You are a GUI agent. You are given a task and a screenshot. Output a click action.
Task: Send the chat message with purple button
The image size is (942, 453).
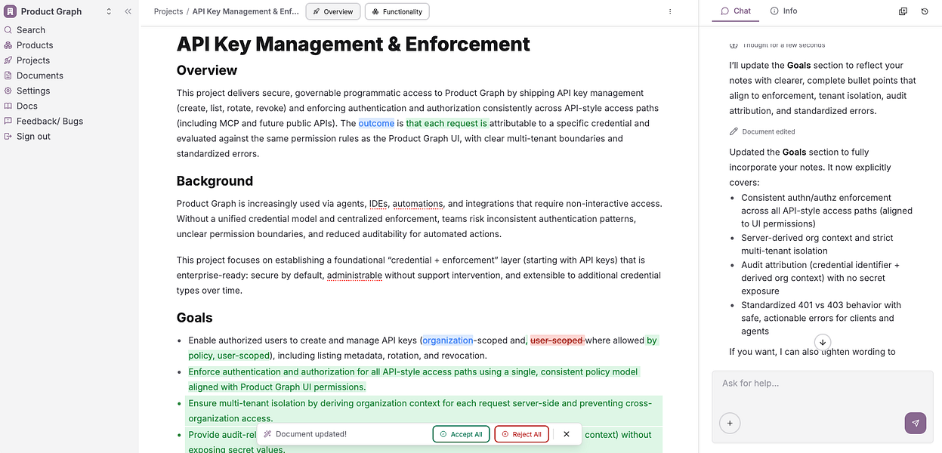(916, 423)
